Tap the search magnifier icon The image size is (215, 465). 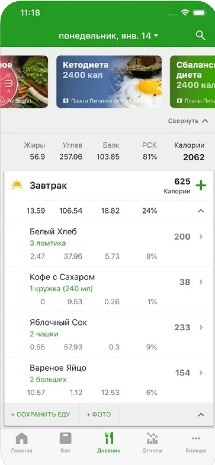point(200,36)
